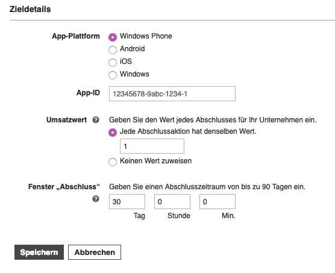Edit the Umsatzwert value field

[152, 146]
